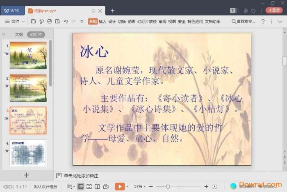Click the 单击此处添加备注 notes area
The width and height of the screenshot is (287, 192).
tap(81, 176)
